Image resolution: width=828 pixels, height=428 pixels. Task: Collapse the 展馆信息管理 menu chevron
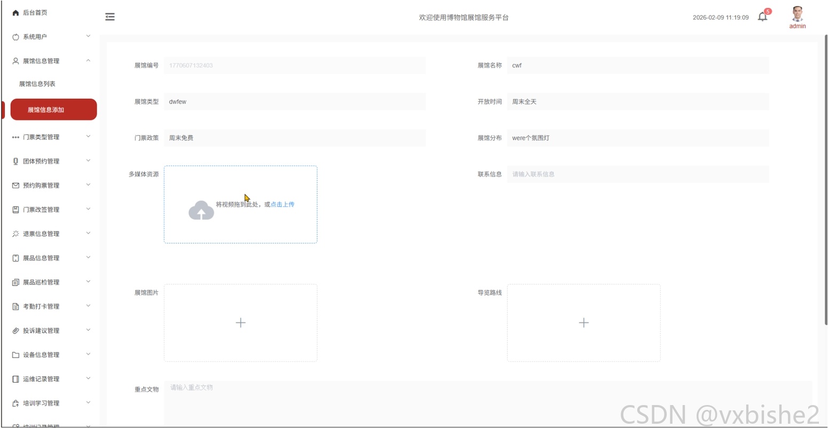[88, 60]
